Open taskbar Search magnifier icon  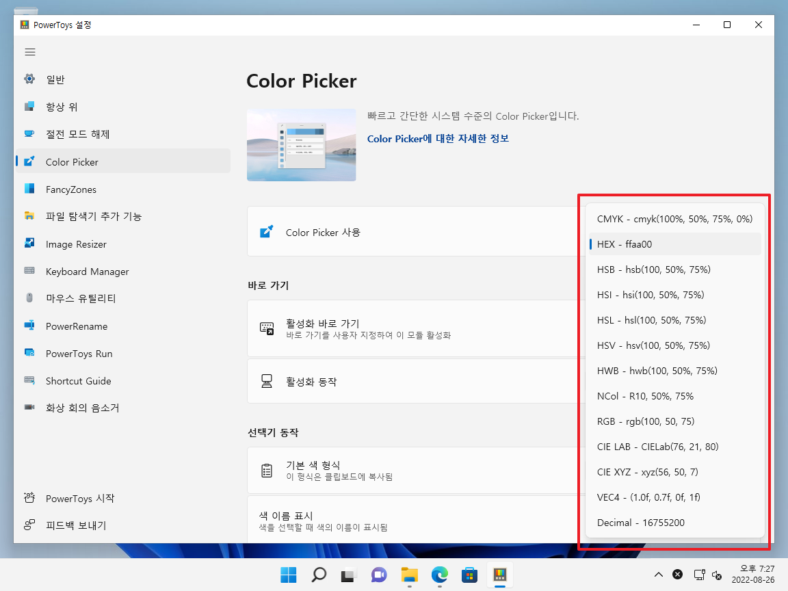319,575
